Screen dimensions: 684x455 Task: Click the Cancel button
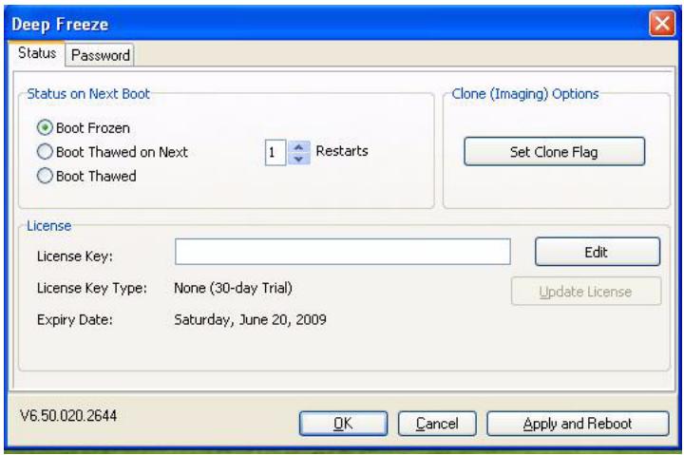coord(437,424)
